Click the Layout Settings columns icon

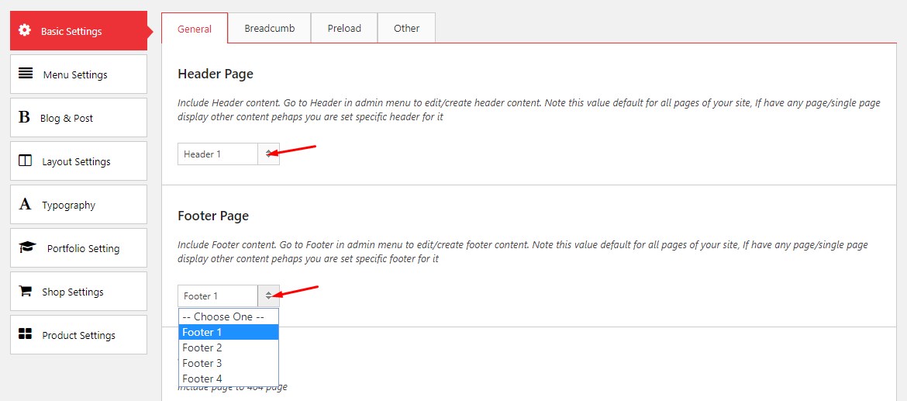(26, 161)
